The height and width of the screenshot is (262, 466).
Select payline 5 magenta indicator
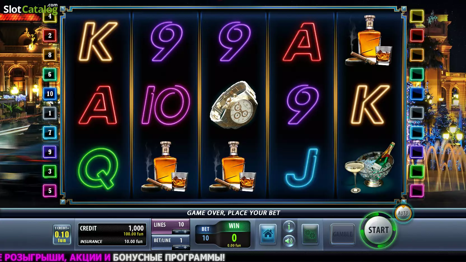[x=50, y=191]
